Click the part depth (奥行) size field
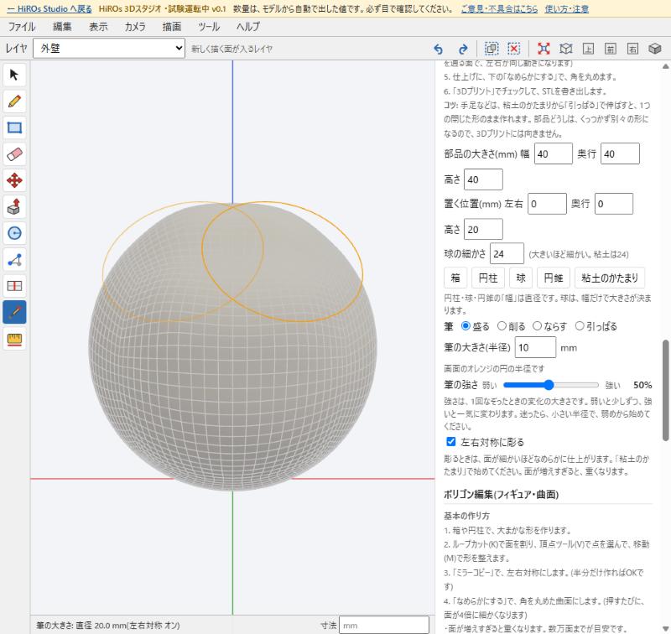The image size is (671, 634). pos(620,153)
